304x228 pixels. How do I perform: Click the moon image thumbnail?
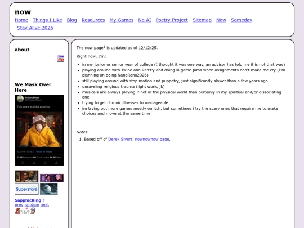[x=48, y=189]
